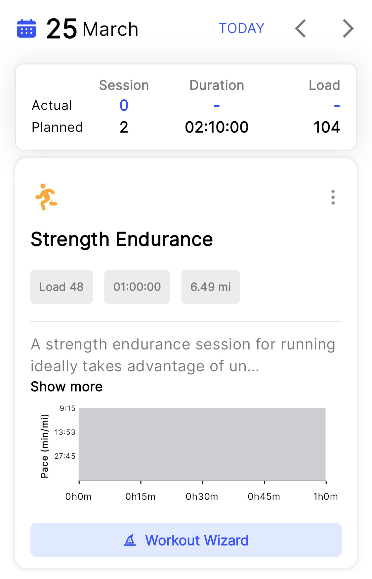372x579 pixels.
Task: Select the Load 48 chip
Action: click(62, 287)
